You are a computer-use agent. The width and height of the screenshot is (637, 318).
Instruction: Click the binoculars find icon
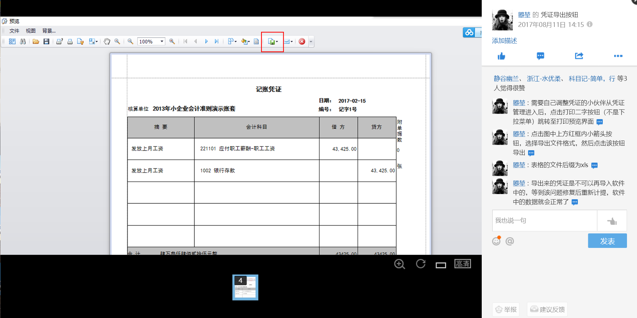(x=23, y=41)
